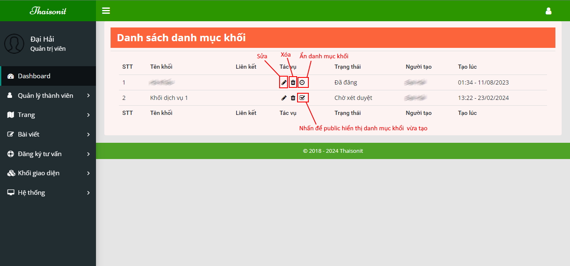Click the Thaisonit logo
Screen dimensions: 570x266
[x=48, y=11]
